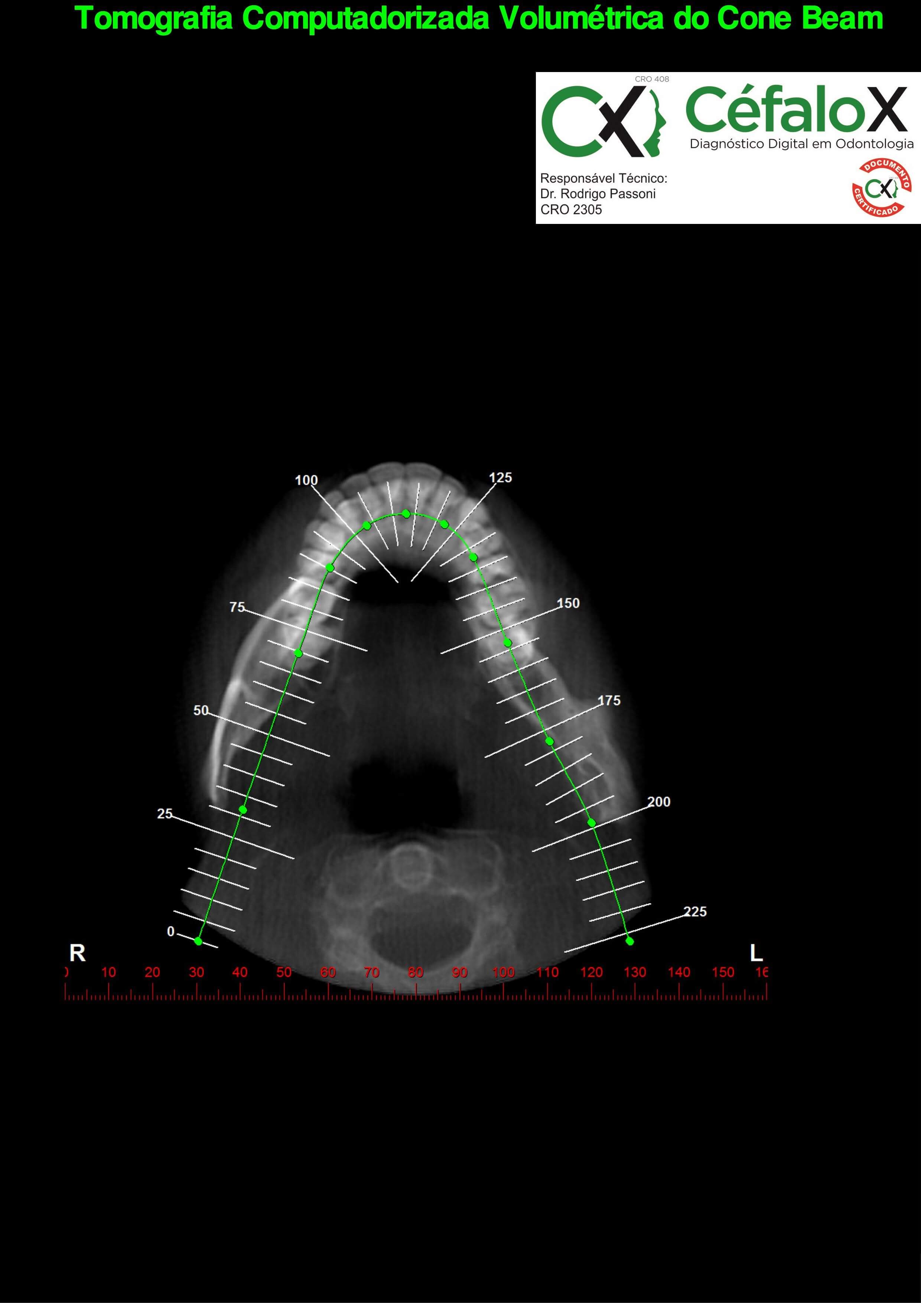Click the slice marker labeled 150
Image resolution: width=921 pixels, height=1303 pixels.
(568, 603)
